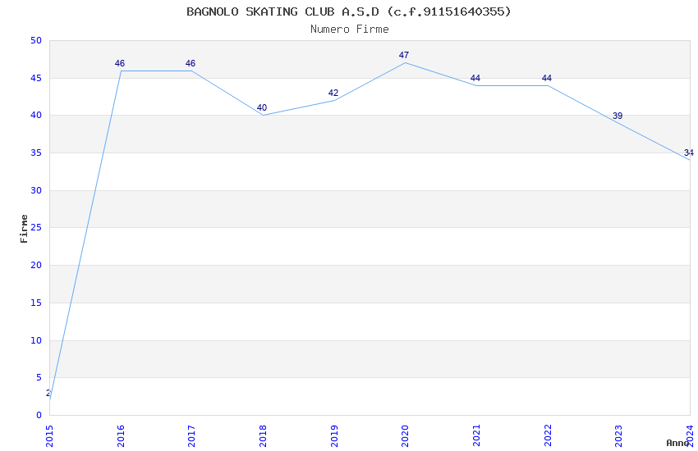Viewport: 698px width, 451px height.
Task: Click the 2018 year label
Action: coord(263,436)
